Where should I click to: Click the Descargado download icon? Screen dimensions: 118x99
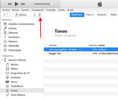click(x=5, y=50)
